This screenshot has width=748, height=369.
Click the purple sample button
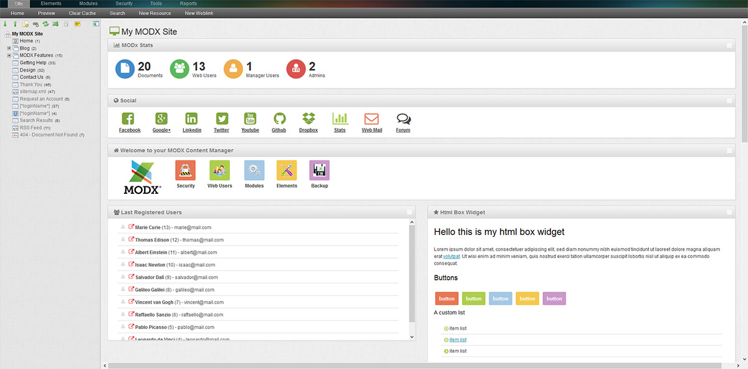554,299
